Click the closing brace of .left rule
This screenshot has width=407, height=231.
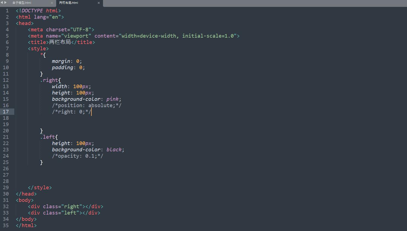pos(42,162)
